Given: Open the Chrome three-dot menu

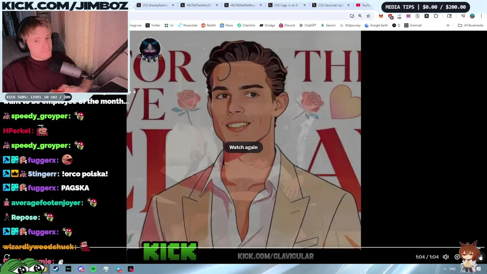Looking at the screenshot, I should point(481,16).
